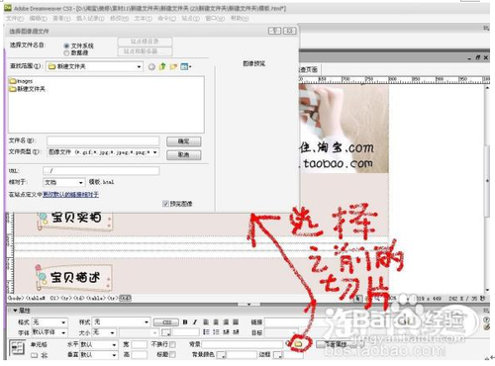The height and width of the screenshot is (366, 495).
Task: Open the File menu
Action: tap(15, 18)
